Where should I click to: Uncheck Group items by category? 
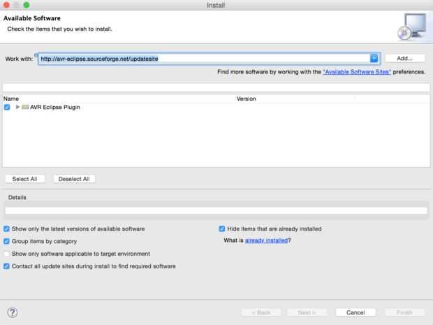[x=7, y=241]
